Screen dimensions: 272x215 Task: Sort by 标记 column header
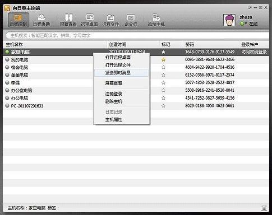pyautogui.click(x=171, y=44)
